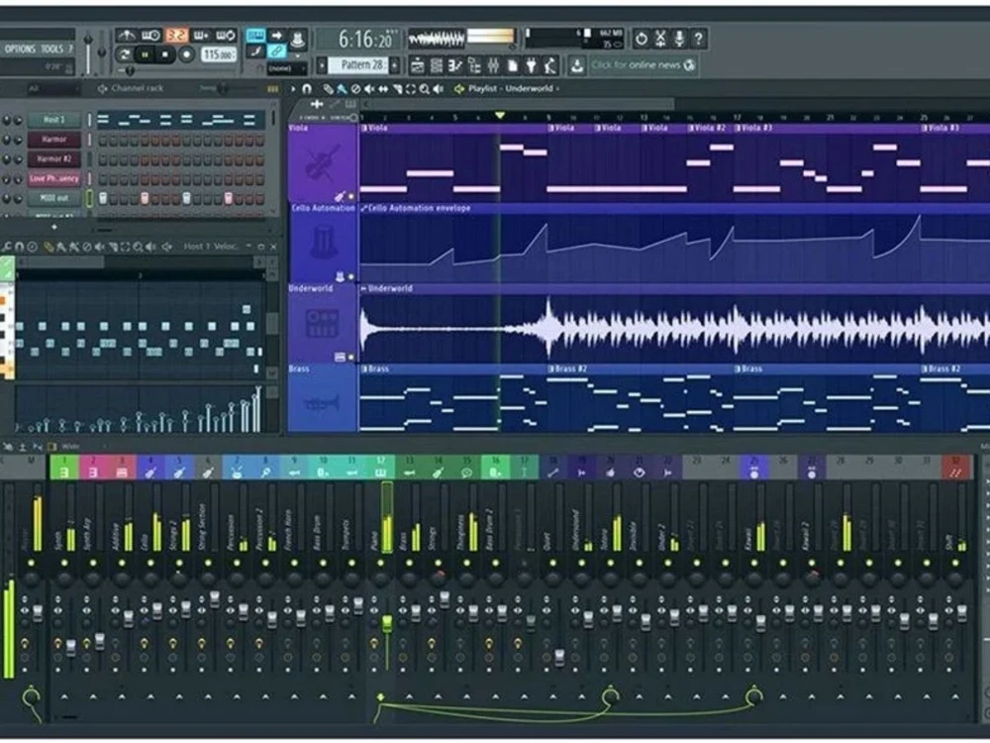990x743 pixels.
Task: Click the Cello Automation track header
Action: pos(323,244)
